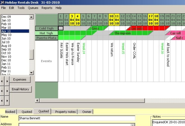Click the calendar horizontal scrollbar thumb
The width and height of the screenshot is (185, 126).
[92, 100]
